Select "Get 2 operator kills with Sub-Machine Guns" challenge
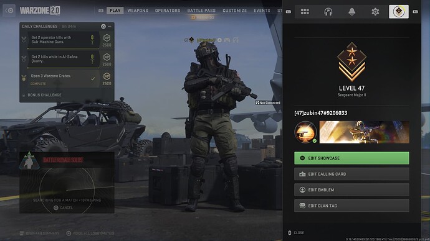This screenshot has width=430, height=241. coord(64,40)
